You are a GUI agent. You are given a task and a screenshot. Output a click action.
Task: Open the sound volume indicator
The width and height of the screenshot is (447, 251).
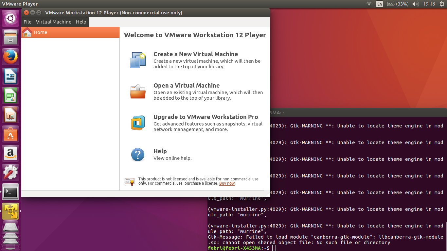pyautogui.click(x=416, y=4)
